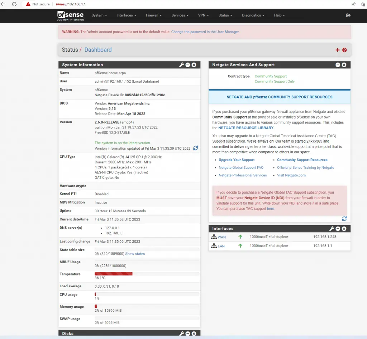Click the Temperature progress bar
Image resolution: width=367 pixels, height=339 pixels.
coord(147,274)
